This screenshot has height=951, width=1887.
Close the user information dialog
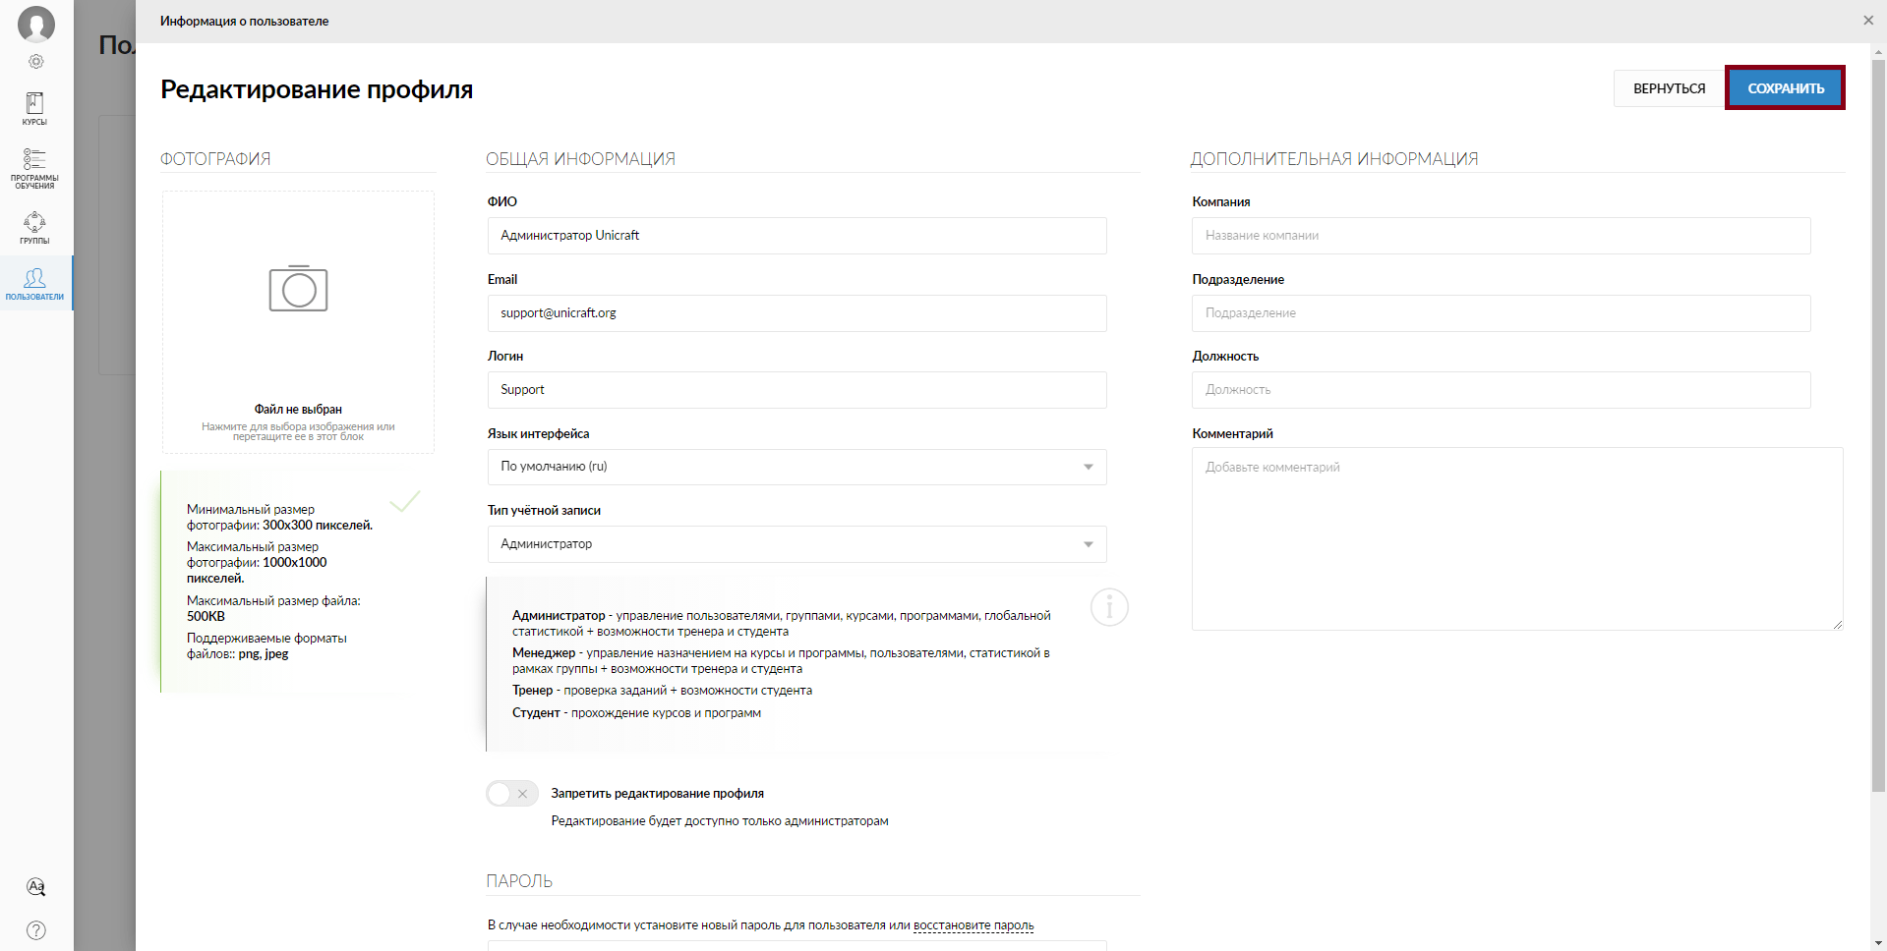pyautogui.click(x=1867, y=21)
